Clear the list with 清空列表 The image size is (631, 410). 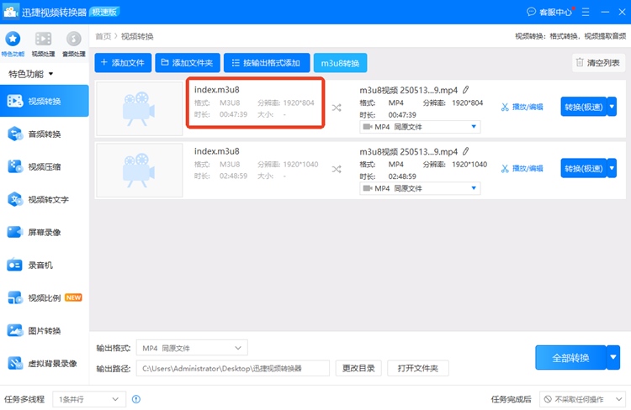point(598,63)
